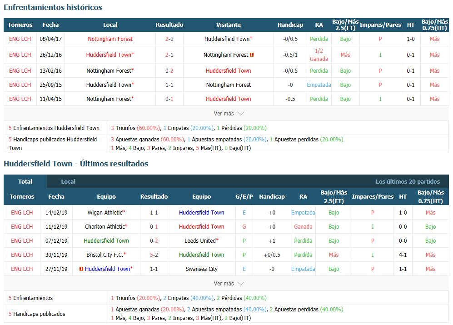
Task: Switch to the Total tab
Action: coord(25,181)
